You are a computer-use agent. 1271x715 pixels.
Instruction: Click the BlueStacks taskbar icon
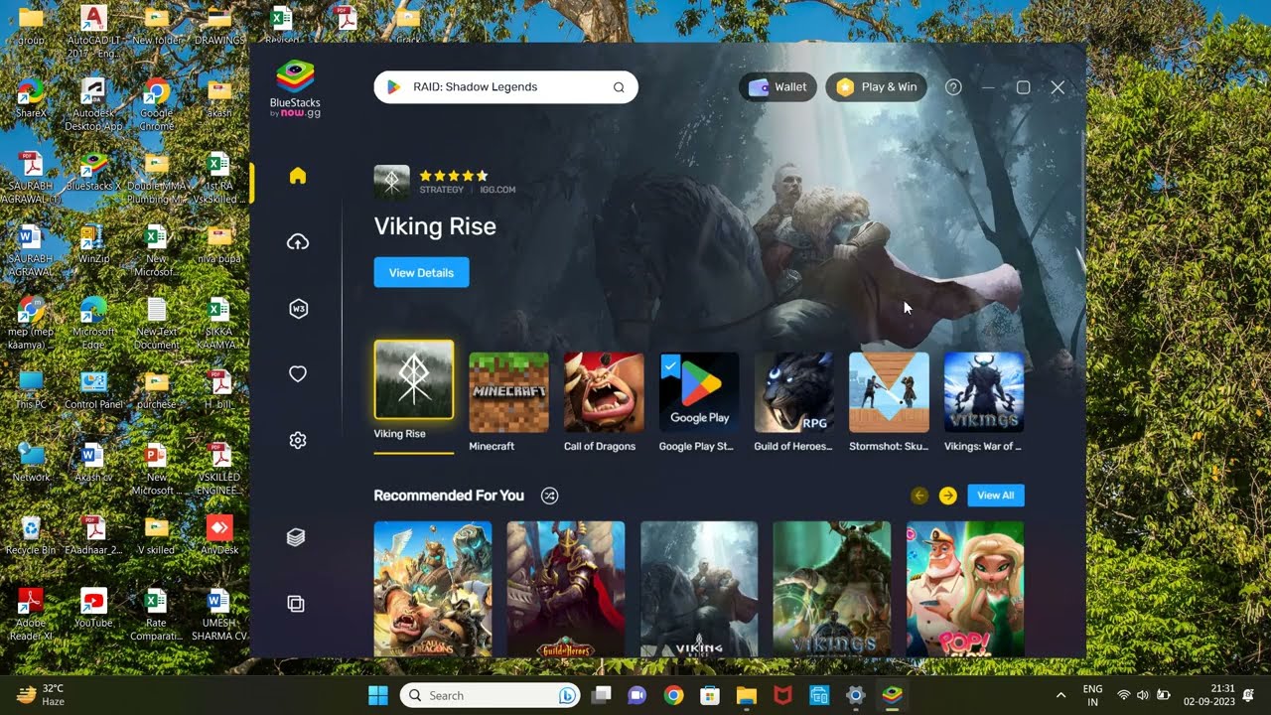[892, 695]
